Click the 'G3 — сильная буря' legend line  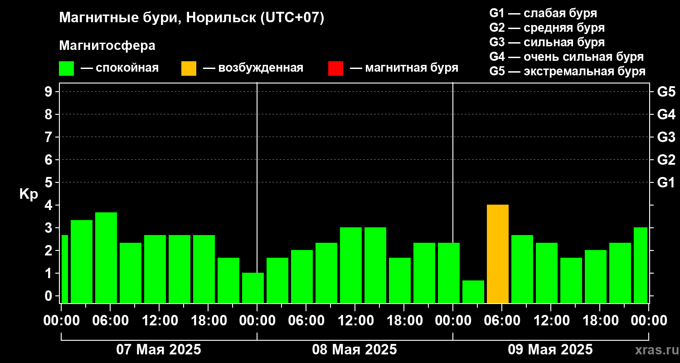pos(547,42)
